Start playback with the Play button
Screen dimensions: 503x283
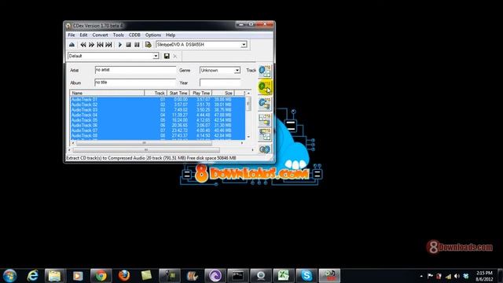(x=120, y=45)
